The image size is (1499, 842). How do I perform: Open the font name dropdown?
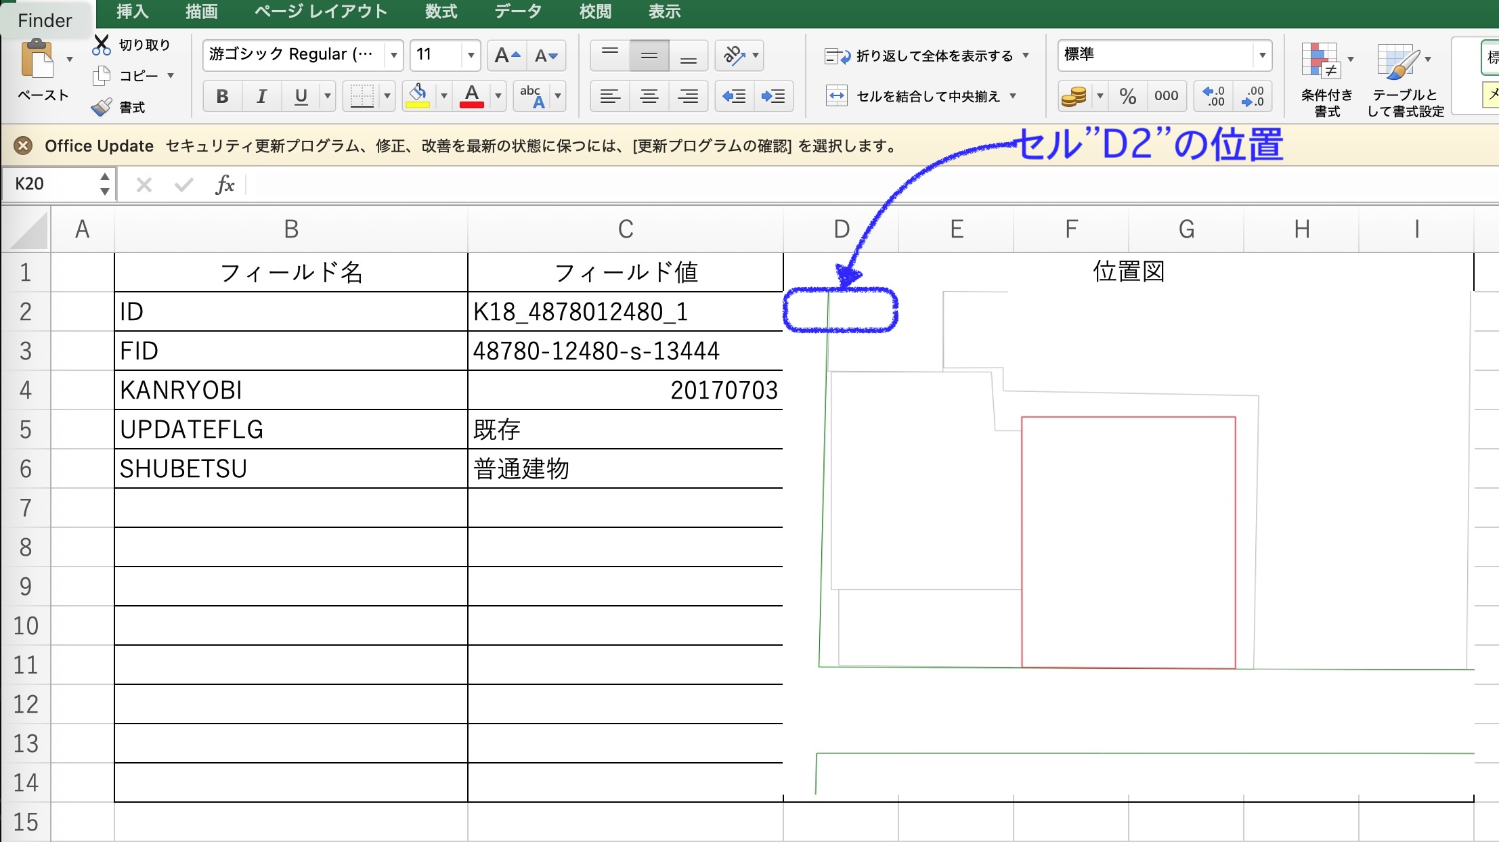point(393,55)
